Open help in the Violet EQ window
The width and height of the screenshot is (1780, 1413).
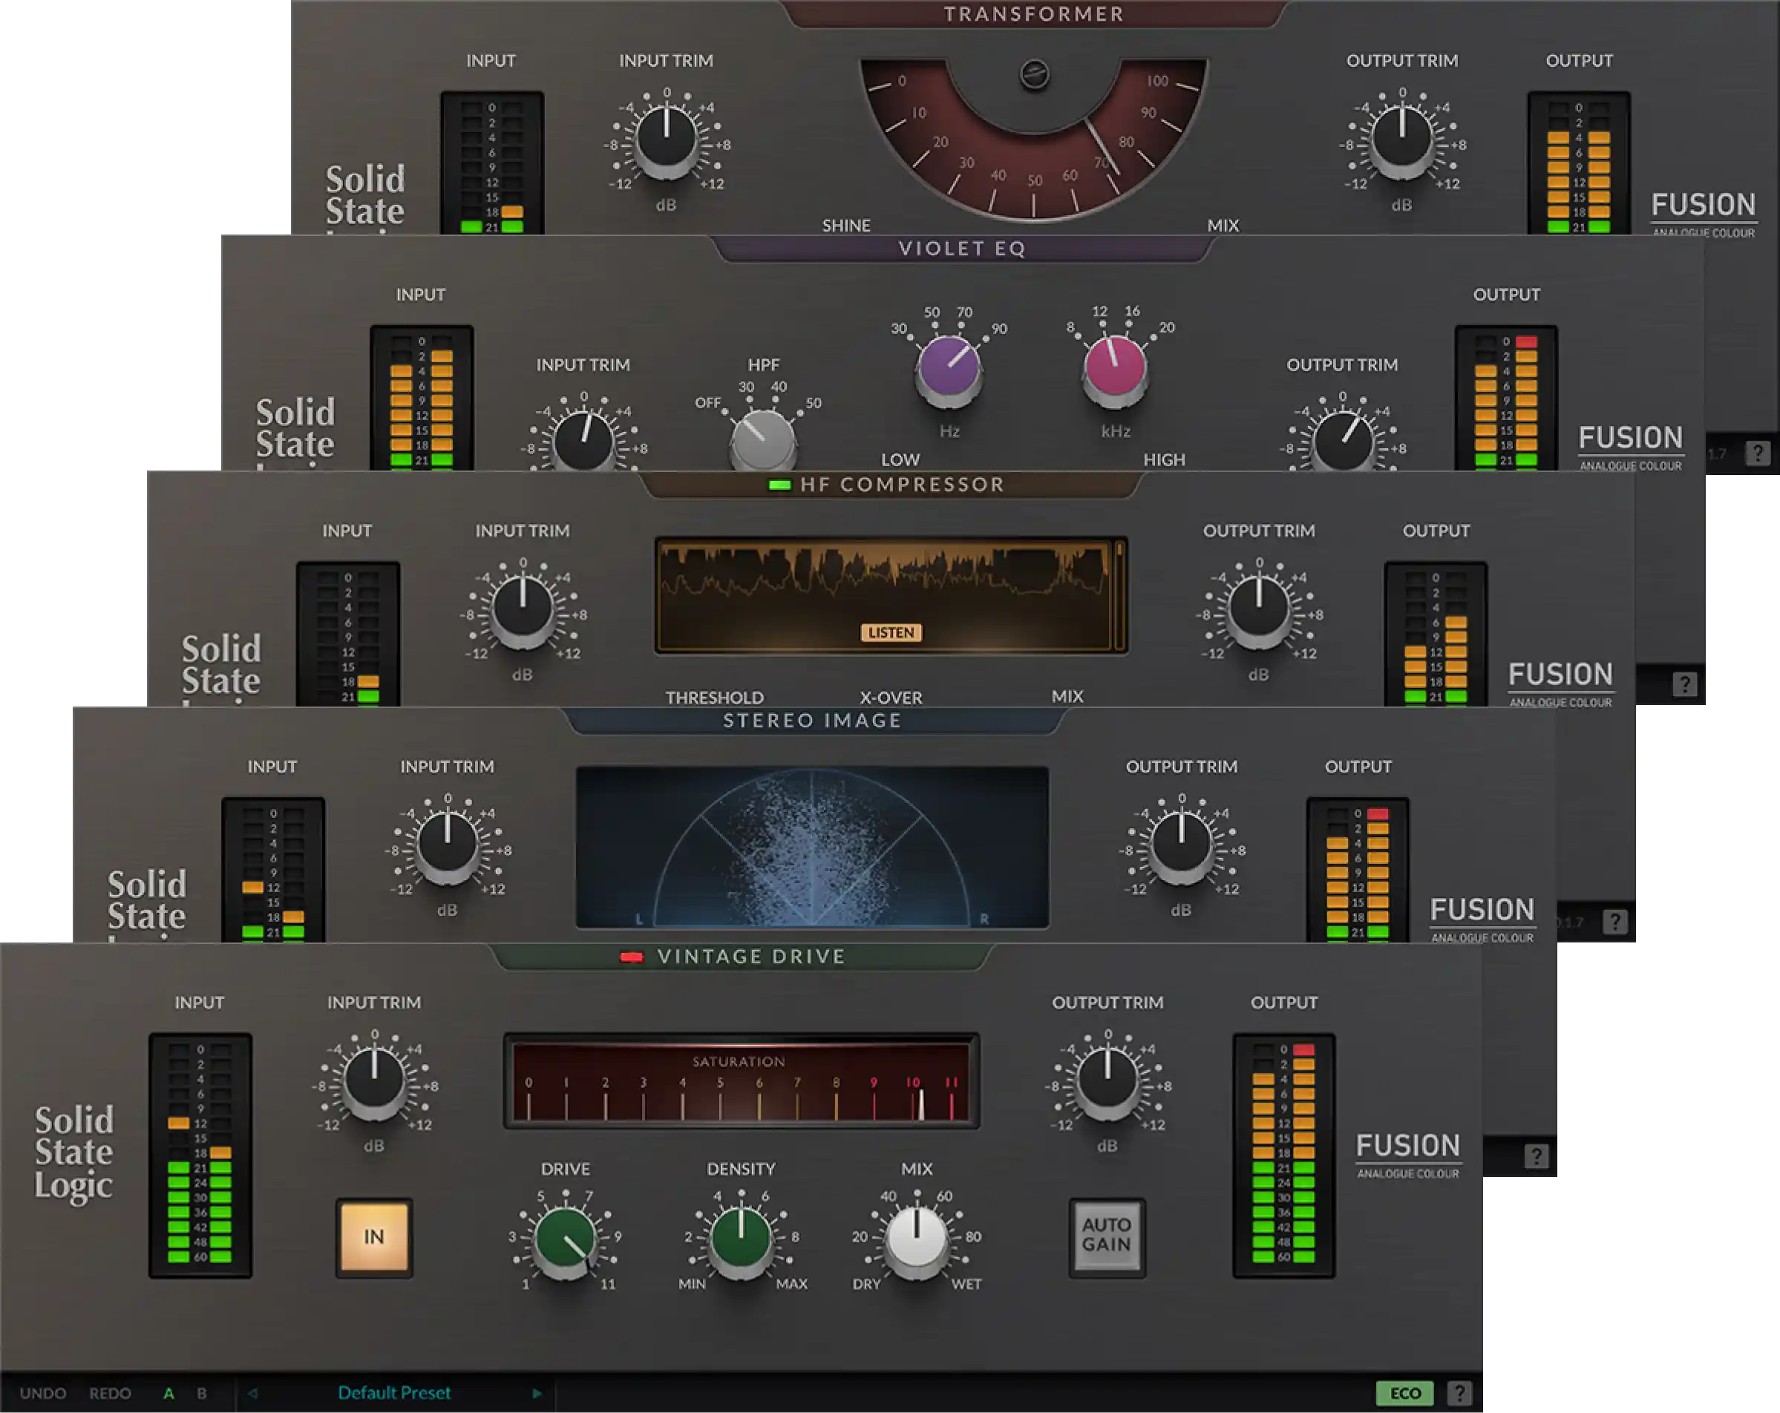click(1684, 684)
